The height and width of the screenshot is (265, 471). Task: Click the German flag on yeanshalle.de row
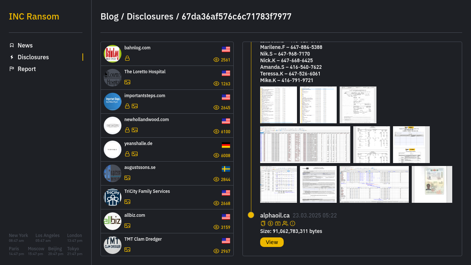226,145
